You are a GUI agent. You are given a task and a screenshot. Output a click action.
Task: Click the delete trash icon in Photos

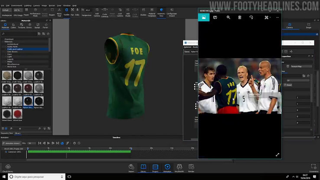(x=240, y=17)
